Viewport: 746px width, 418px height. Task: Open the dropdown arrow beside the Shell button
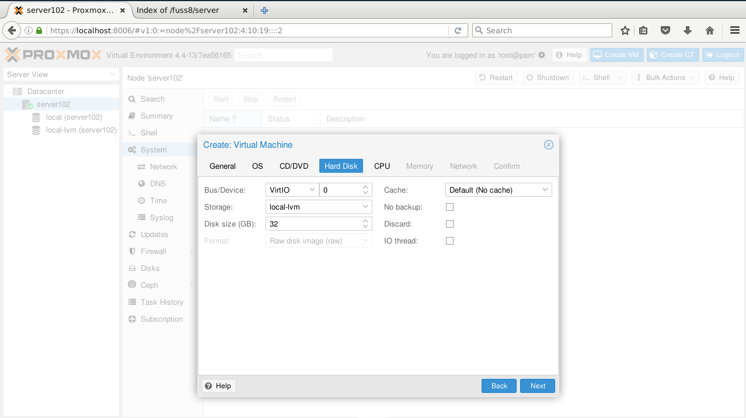(x=620, y=78)
